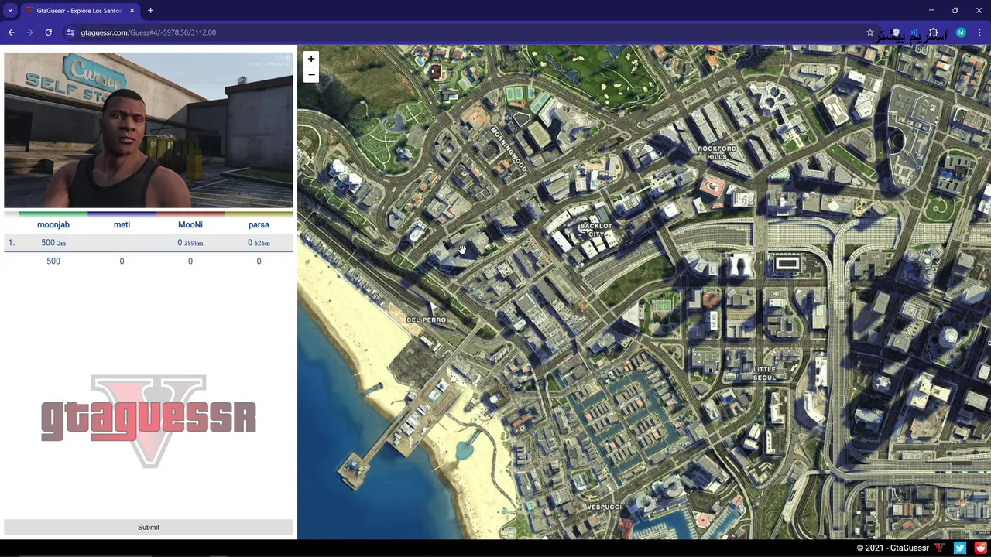Click the red GTA V icon in the footer
991x557 pixels.
939,548
